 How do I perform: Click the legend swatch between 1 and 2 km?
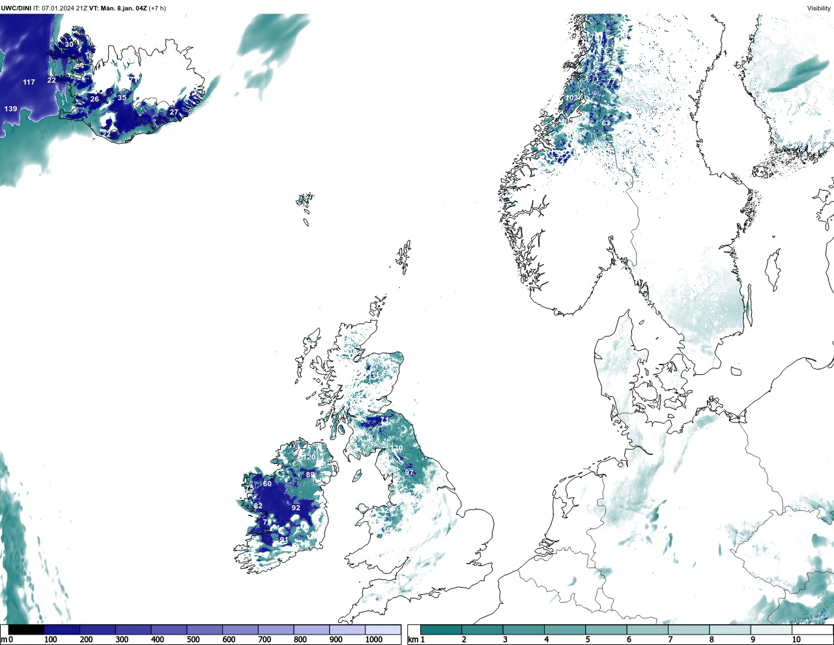click(x=441, y=629)
